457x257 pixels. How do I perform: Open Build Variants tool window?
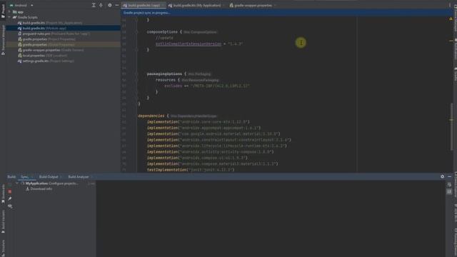(3, 222)
